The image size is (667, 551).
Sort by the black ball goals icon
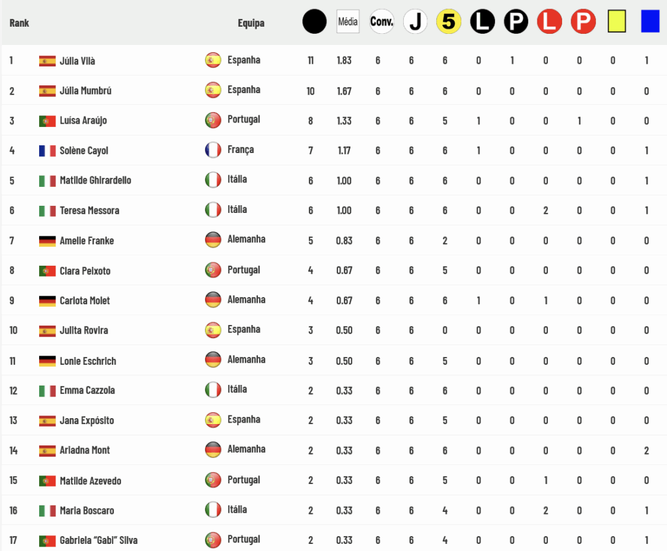tap(315, 21)
